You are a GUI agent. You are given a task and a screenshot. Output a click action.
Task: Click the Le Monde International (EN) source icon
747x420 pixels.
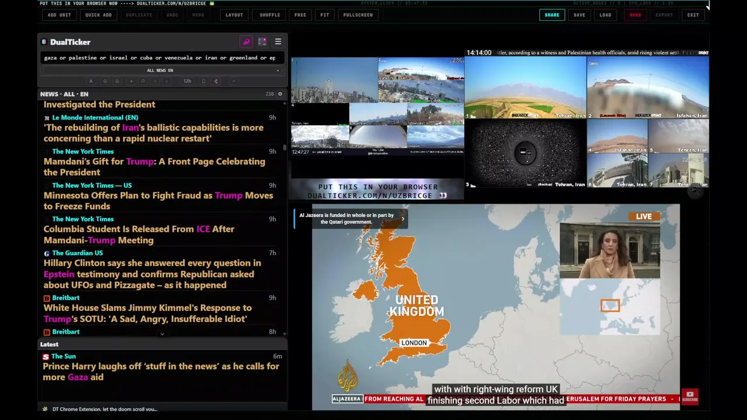pos(47,118)
